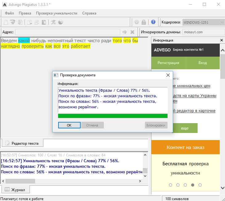Click the HTML open icon in toolbar
Screen dimensions: 225x201
click(13, 22)
